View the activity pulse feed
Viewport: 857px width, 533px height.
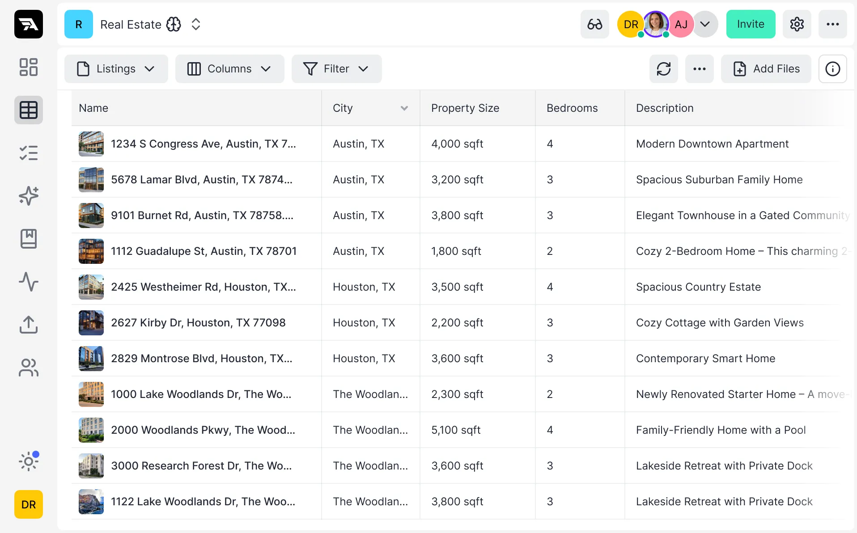coord(28,282)
